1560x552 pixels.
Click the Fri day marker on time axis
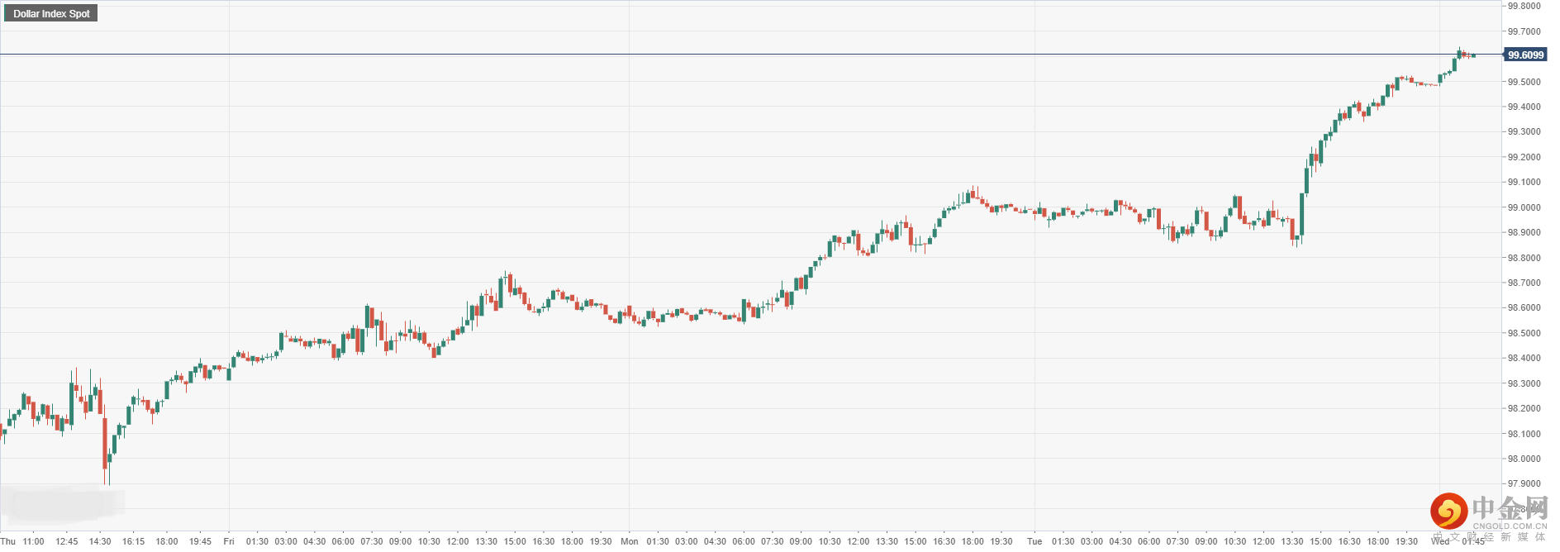(229, 541)
